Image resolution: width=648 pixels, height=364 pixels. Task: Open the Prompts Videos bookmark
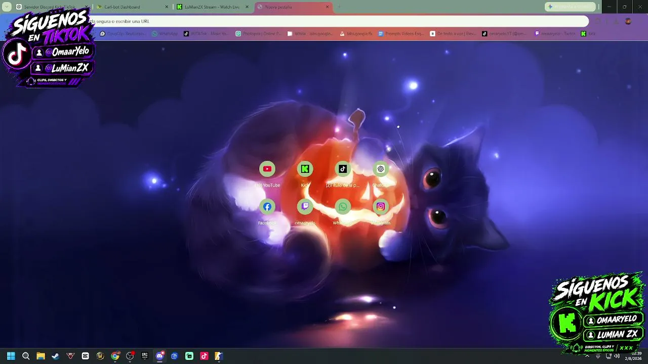pos(401,34)
